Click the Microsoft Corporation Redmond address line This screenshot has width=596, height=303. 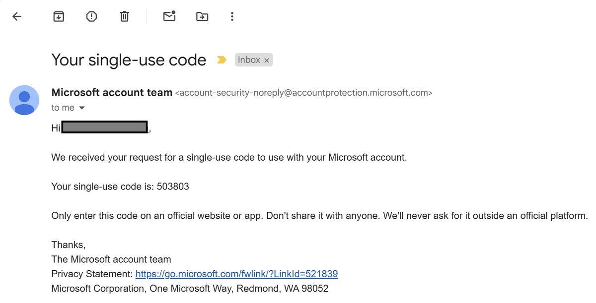pyautogui.click(x=190, y=289)
